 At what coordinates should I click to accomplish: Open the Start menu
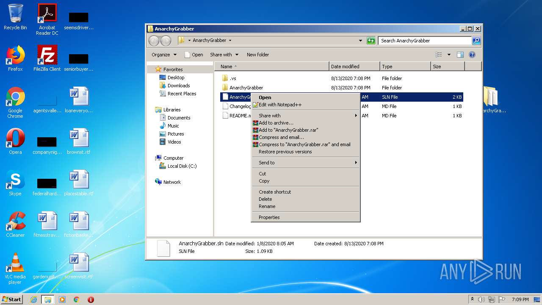click(12, 299)
